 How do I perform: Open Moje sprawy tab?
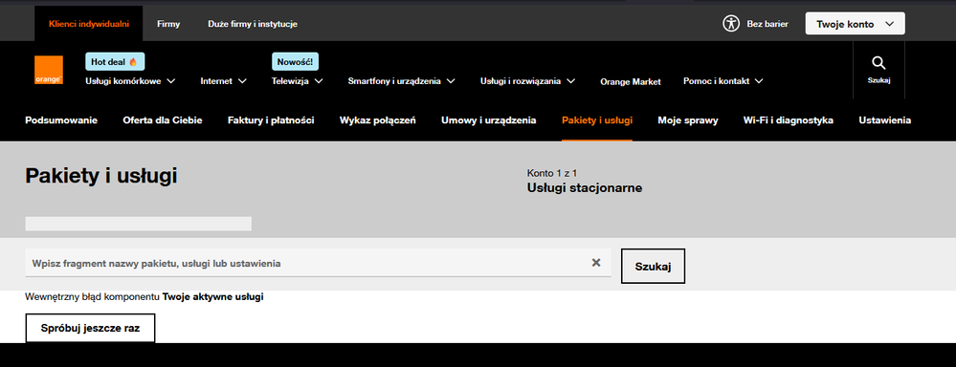click(x=688, y=120)
